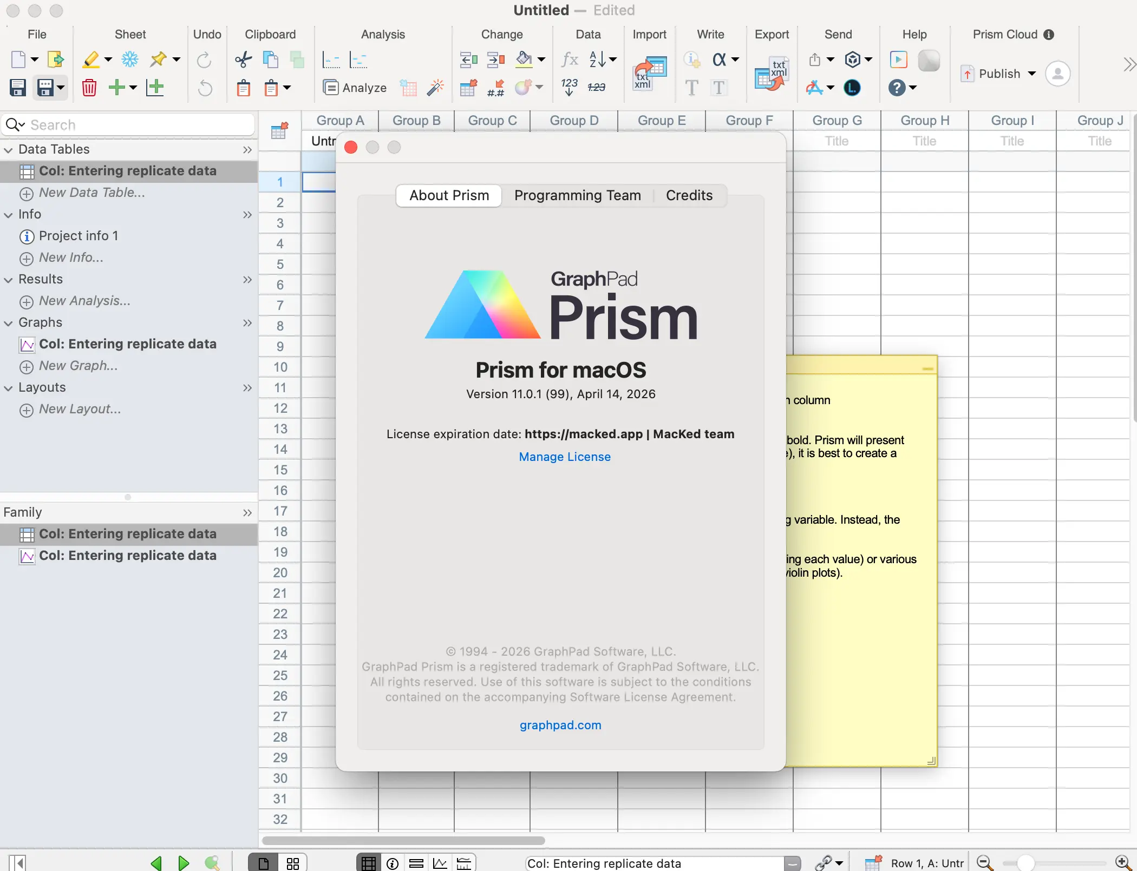Click New Analysis... in navigator

coord(84,301)
